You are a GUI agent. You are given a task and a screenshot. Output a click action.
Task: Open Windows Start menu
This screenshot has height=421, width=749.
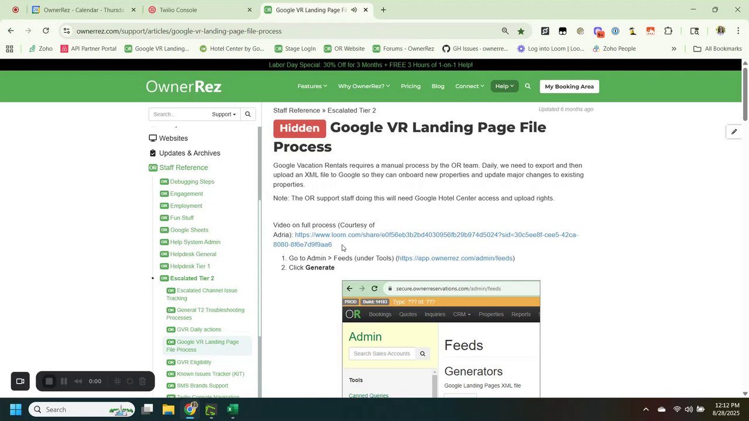coord(16,409)
